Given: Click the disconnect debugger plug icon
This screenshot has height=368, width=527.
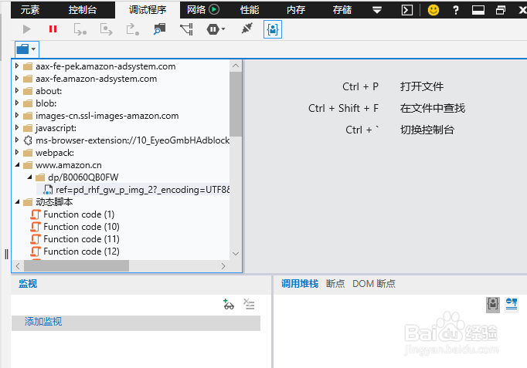Looking at the screenshot, I should tap(246, 29).
